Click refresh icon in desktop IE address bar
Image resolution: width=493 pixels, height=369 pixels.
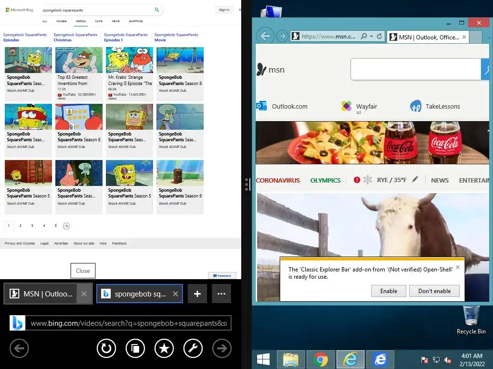379,36
